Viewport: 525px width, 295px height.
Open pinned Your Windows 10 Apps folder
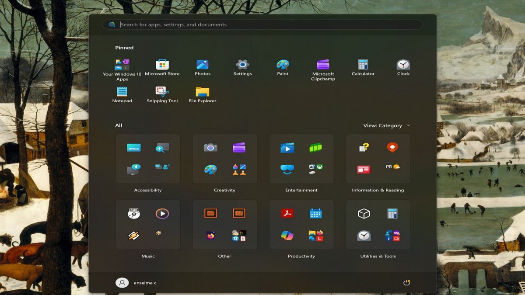point(122,69)
